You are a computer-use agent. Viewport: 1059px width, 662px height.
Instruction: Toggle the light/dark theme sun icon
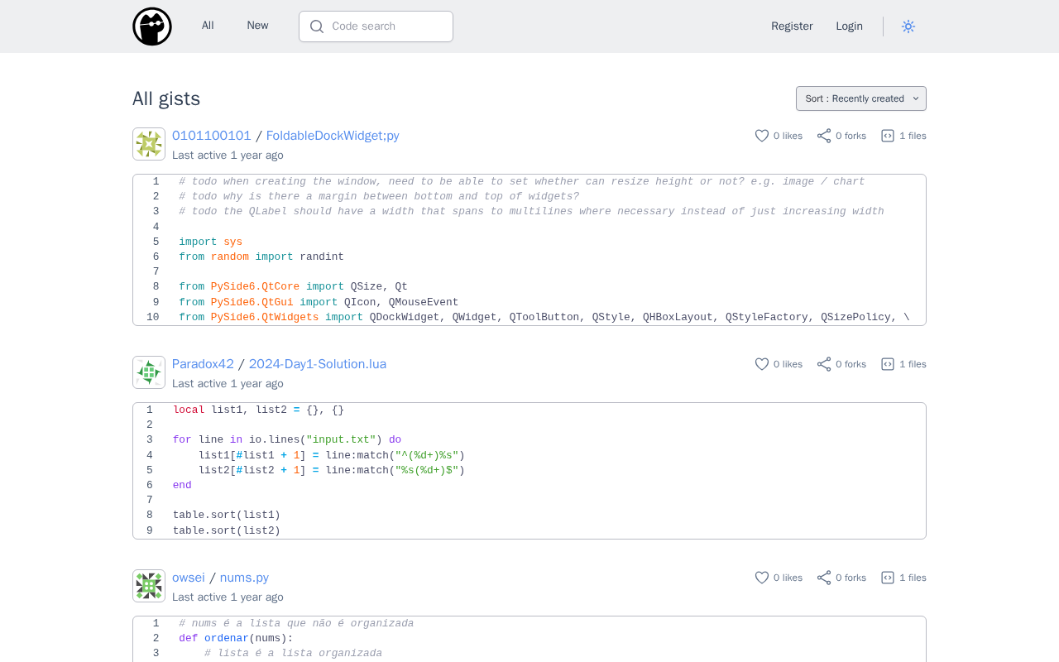(908, 26)
